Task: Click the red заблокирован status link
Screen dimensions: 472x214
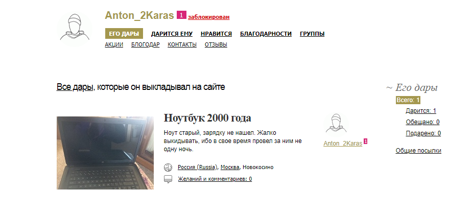Action: pyautogui.click(x=208, y=17)
